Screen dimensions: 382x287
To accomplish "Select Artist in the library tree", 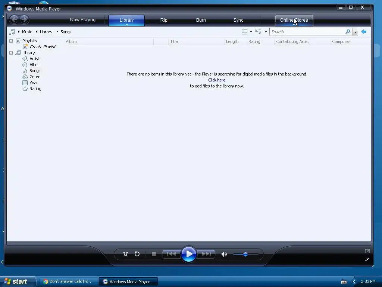I will coord(34,59).
